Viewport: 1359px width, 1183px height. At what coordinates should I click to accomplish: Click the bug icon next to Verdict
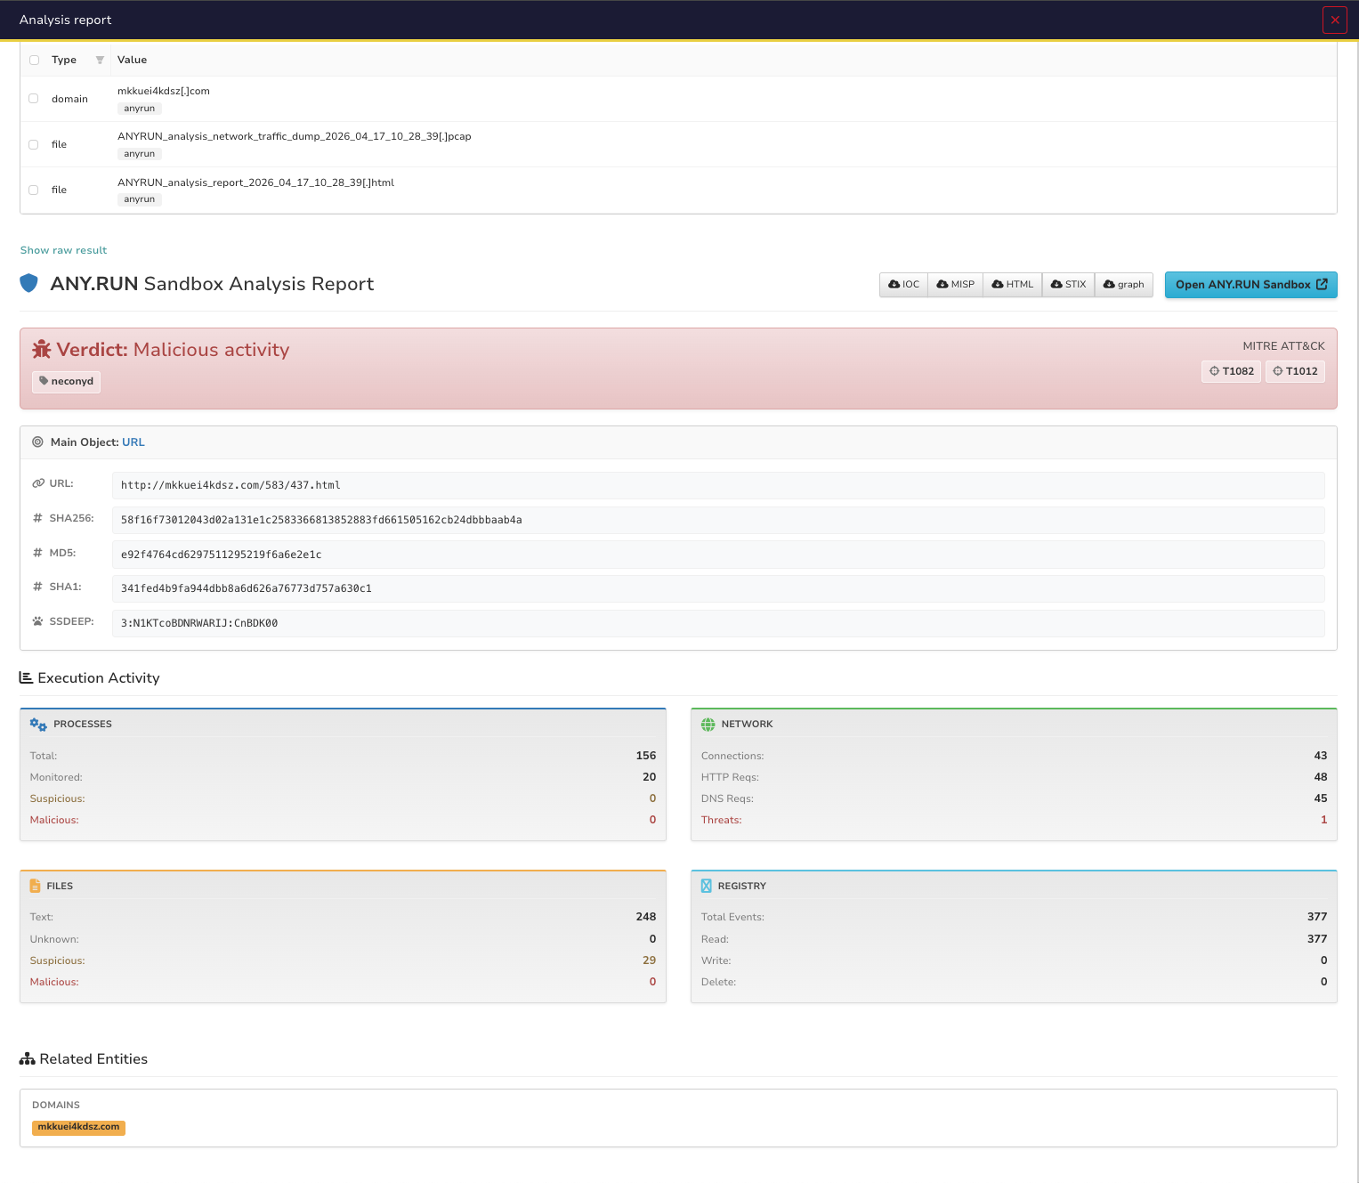42,350
